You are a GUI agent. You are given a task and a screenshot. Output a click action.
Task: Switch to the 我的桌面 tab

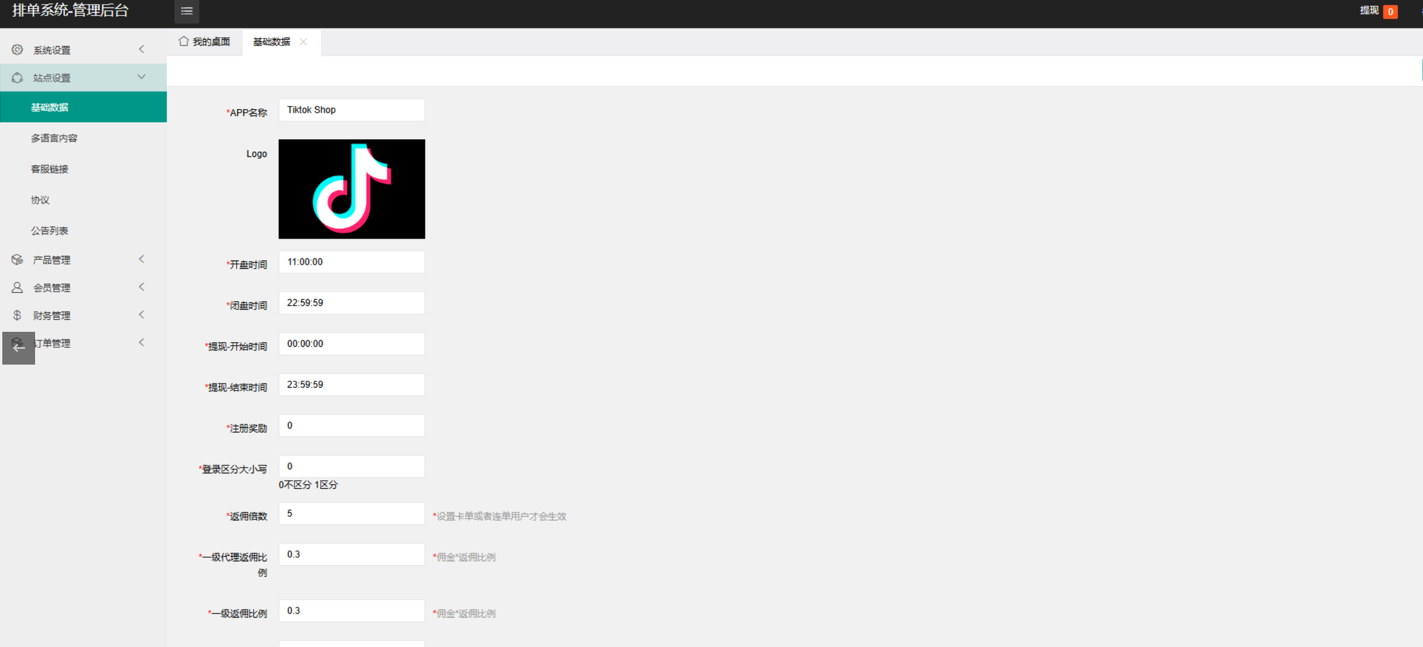(210, 42)
